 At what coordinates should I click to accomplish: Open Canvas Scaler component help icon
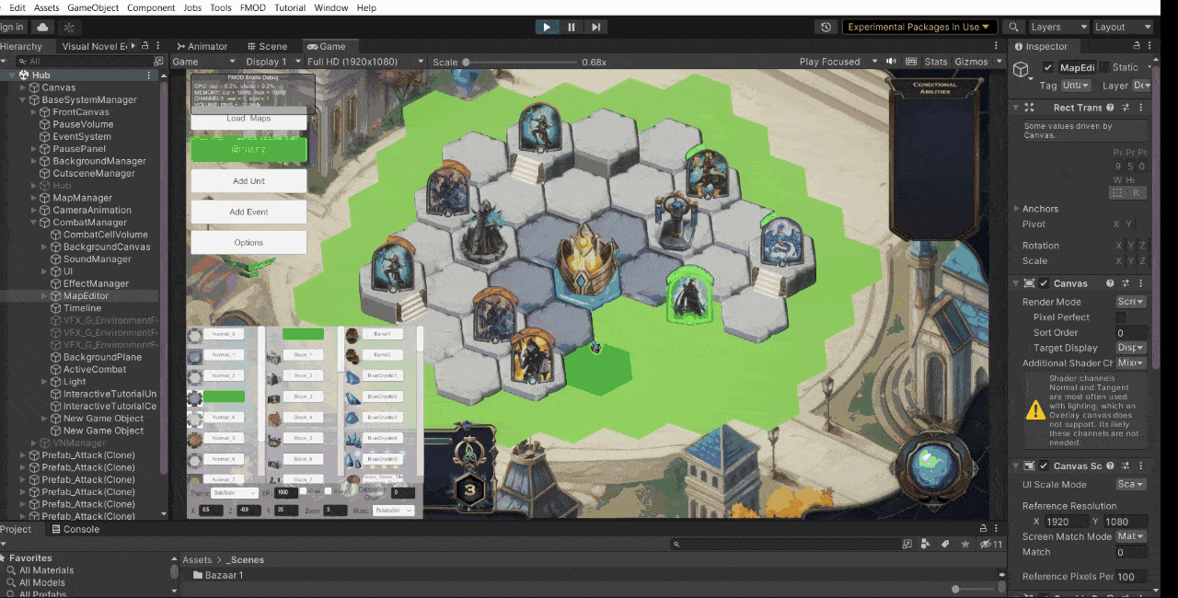click(1110, 466)
